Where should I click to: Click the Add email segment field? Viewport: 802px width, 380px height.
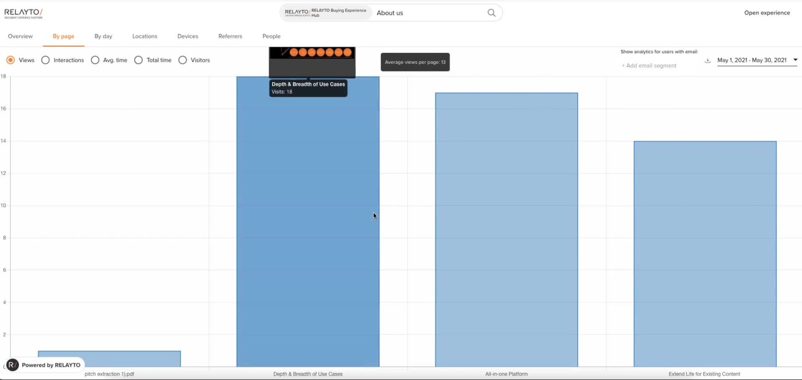click(649, 66)
